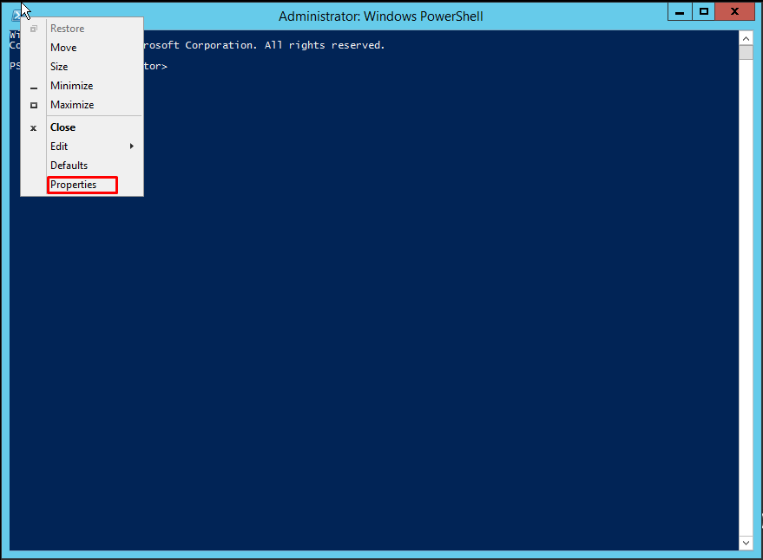763x560 pixels.
Task: Click the scrollbar up arrow
Action: pos(746,38)
